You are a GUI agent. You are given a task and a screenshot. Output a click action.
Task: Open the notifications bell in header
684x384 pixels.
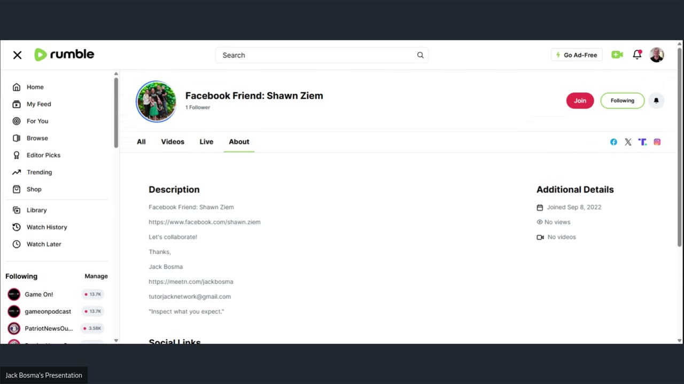(637, 54)
